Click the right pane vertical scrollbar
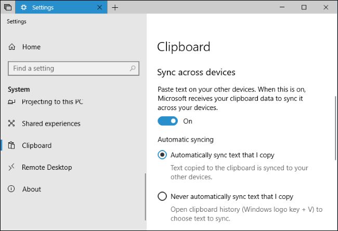Viewport: 338px width, 231px height. tap(335, 128)
